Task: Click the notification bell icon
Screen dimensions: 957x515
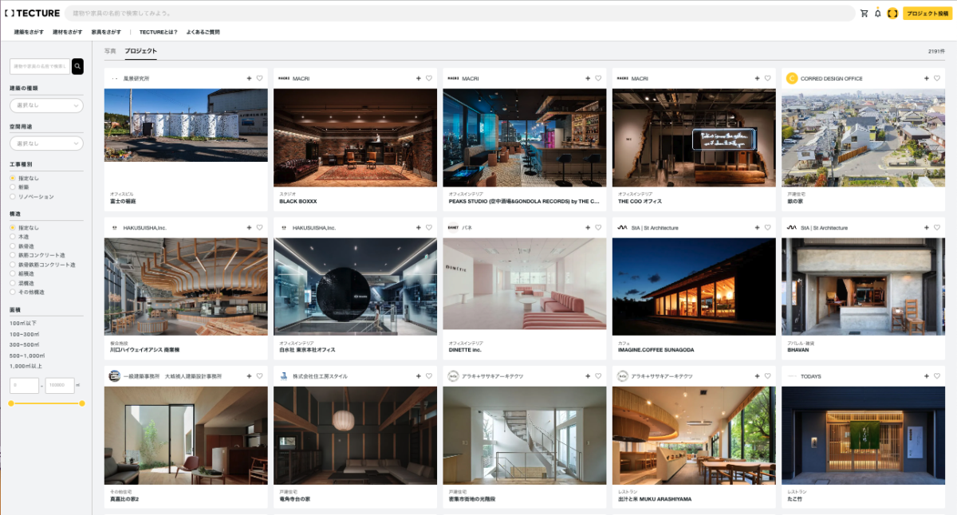Action: coord(878,14)
